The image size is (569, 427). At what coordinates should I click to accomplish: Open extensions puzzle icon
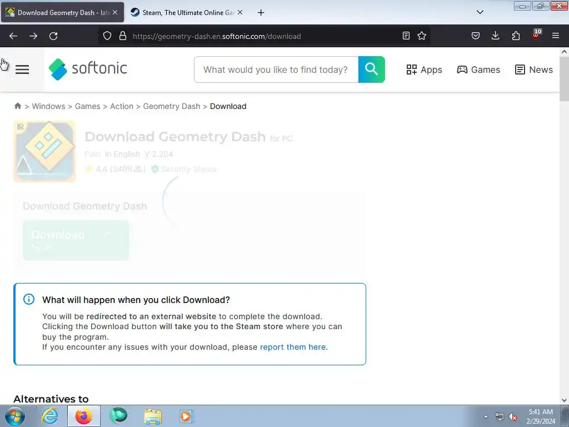tap(516, 36)
